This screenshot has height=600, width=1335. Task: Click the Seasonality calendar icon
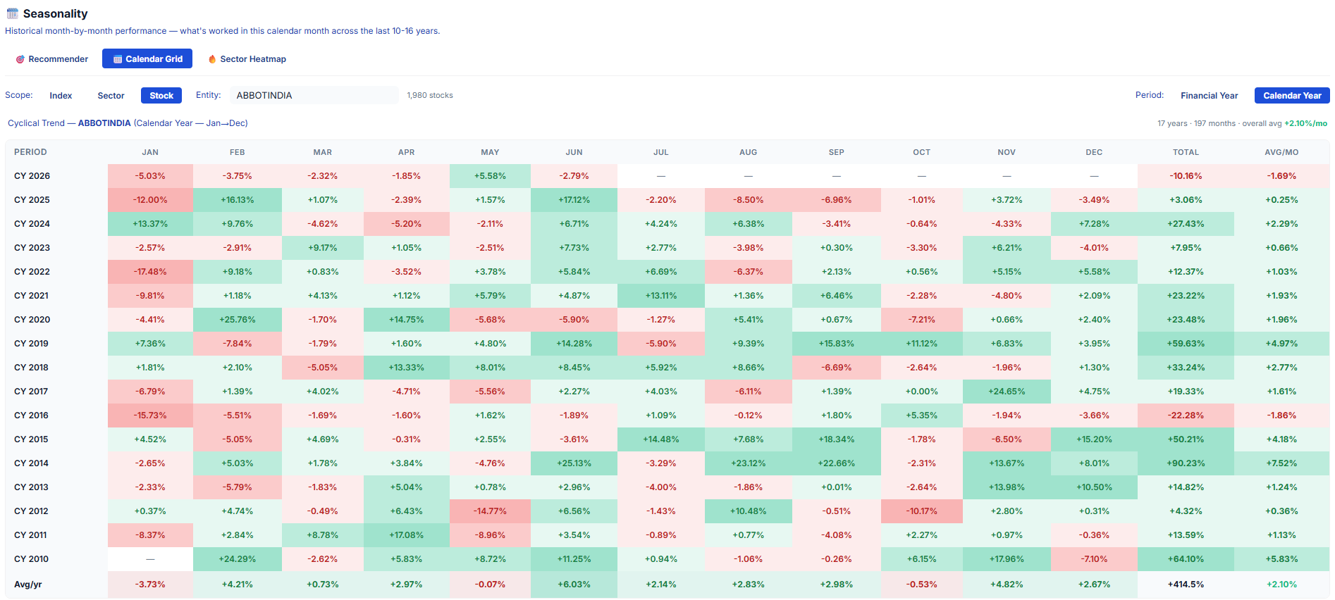point(12,13)
